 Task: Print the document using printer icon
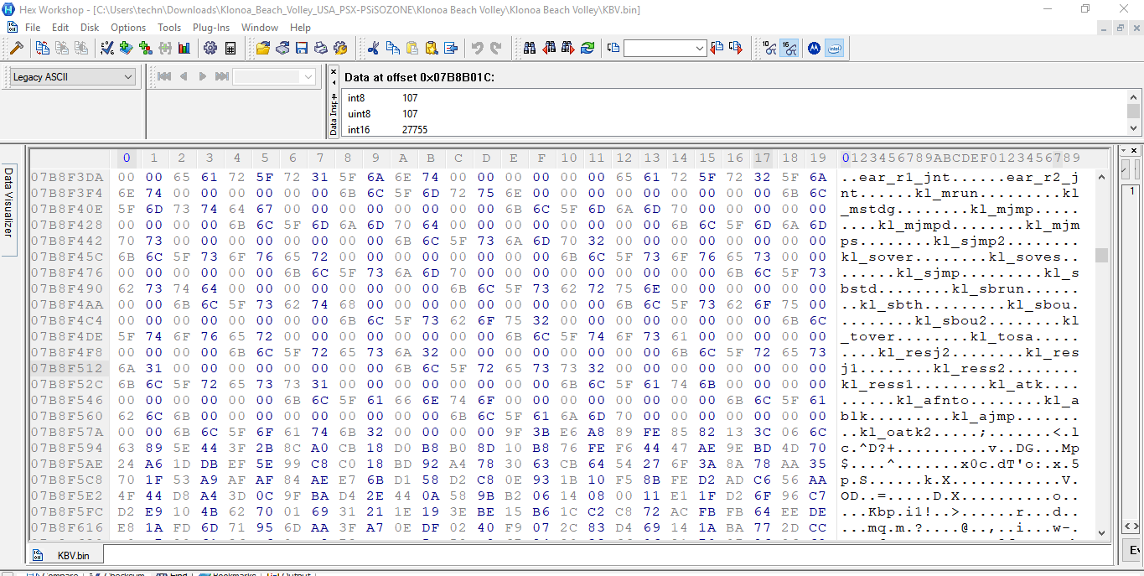click(320, 48)
